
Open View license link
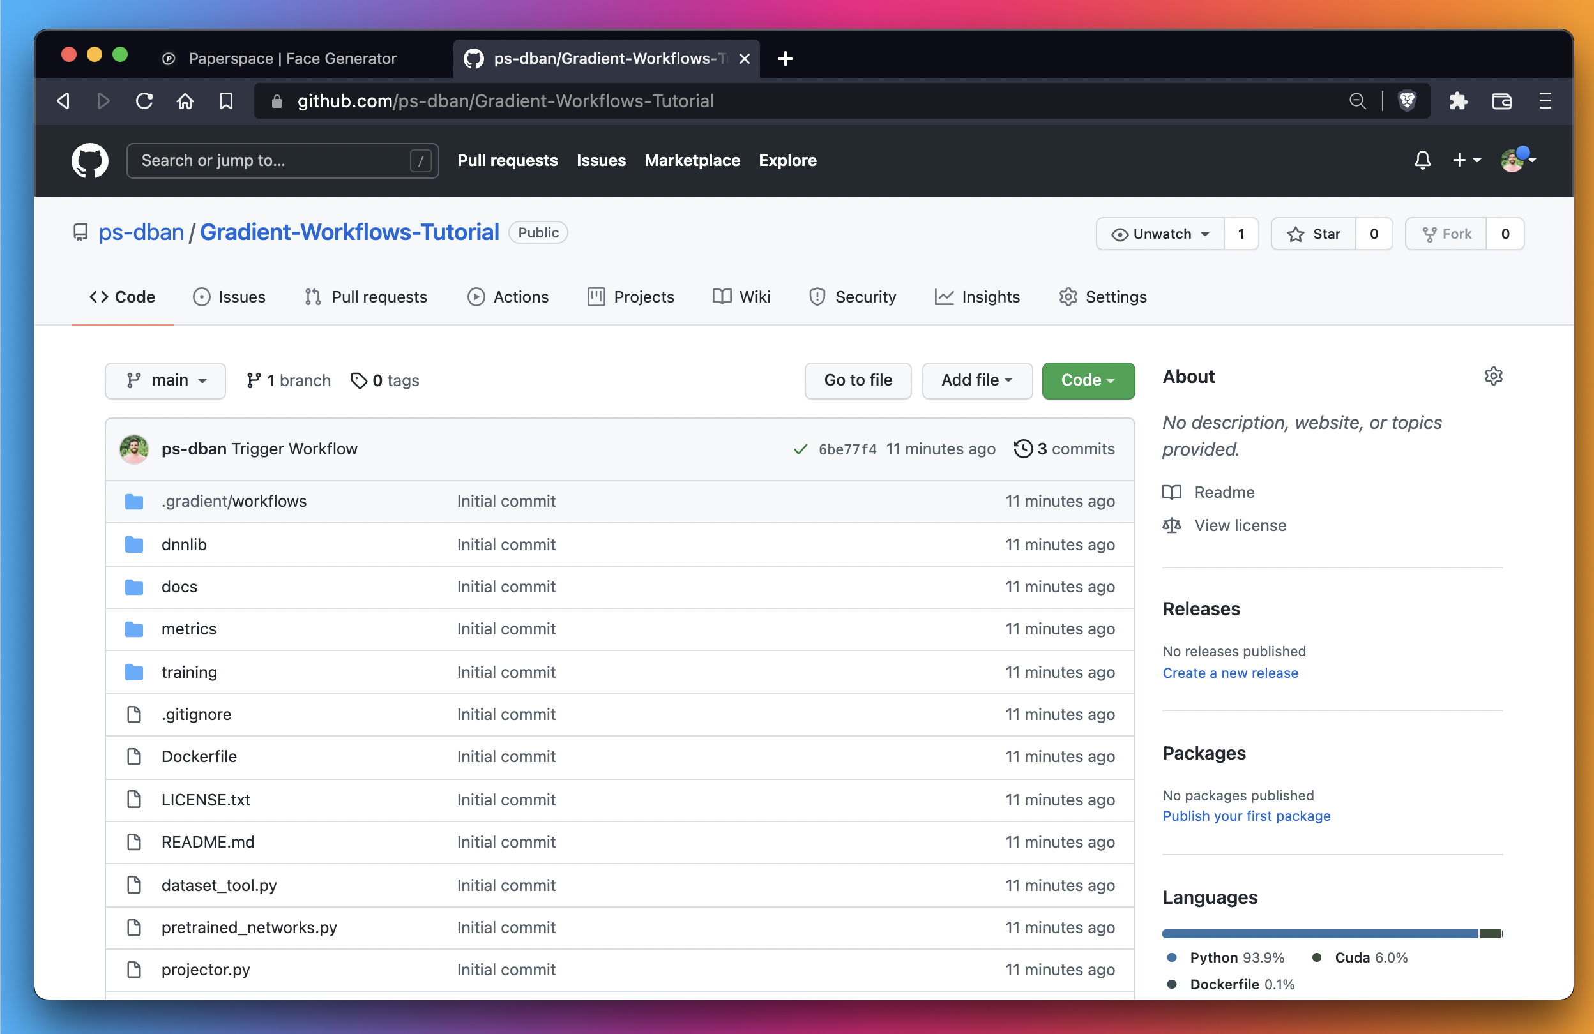(x=1240, y=525)
